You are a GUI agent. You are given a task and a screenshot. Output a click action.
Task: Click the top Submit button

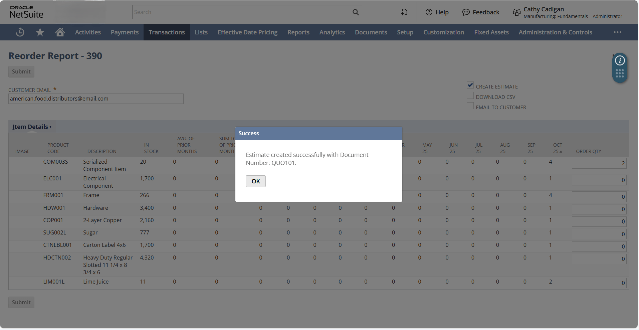21,71
